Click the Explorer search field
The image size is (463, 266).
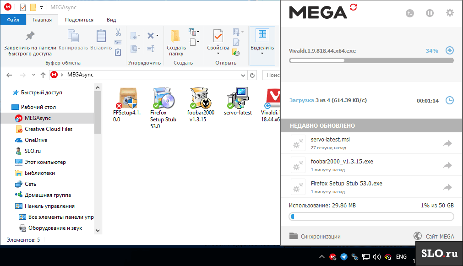271,75
